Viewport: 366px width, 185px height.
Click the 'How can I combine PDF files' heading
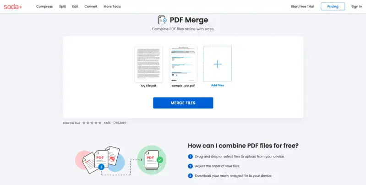pos(243,146)
